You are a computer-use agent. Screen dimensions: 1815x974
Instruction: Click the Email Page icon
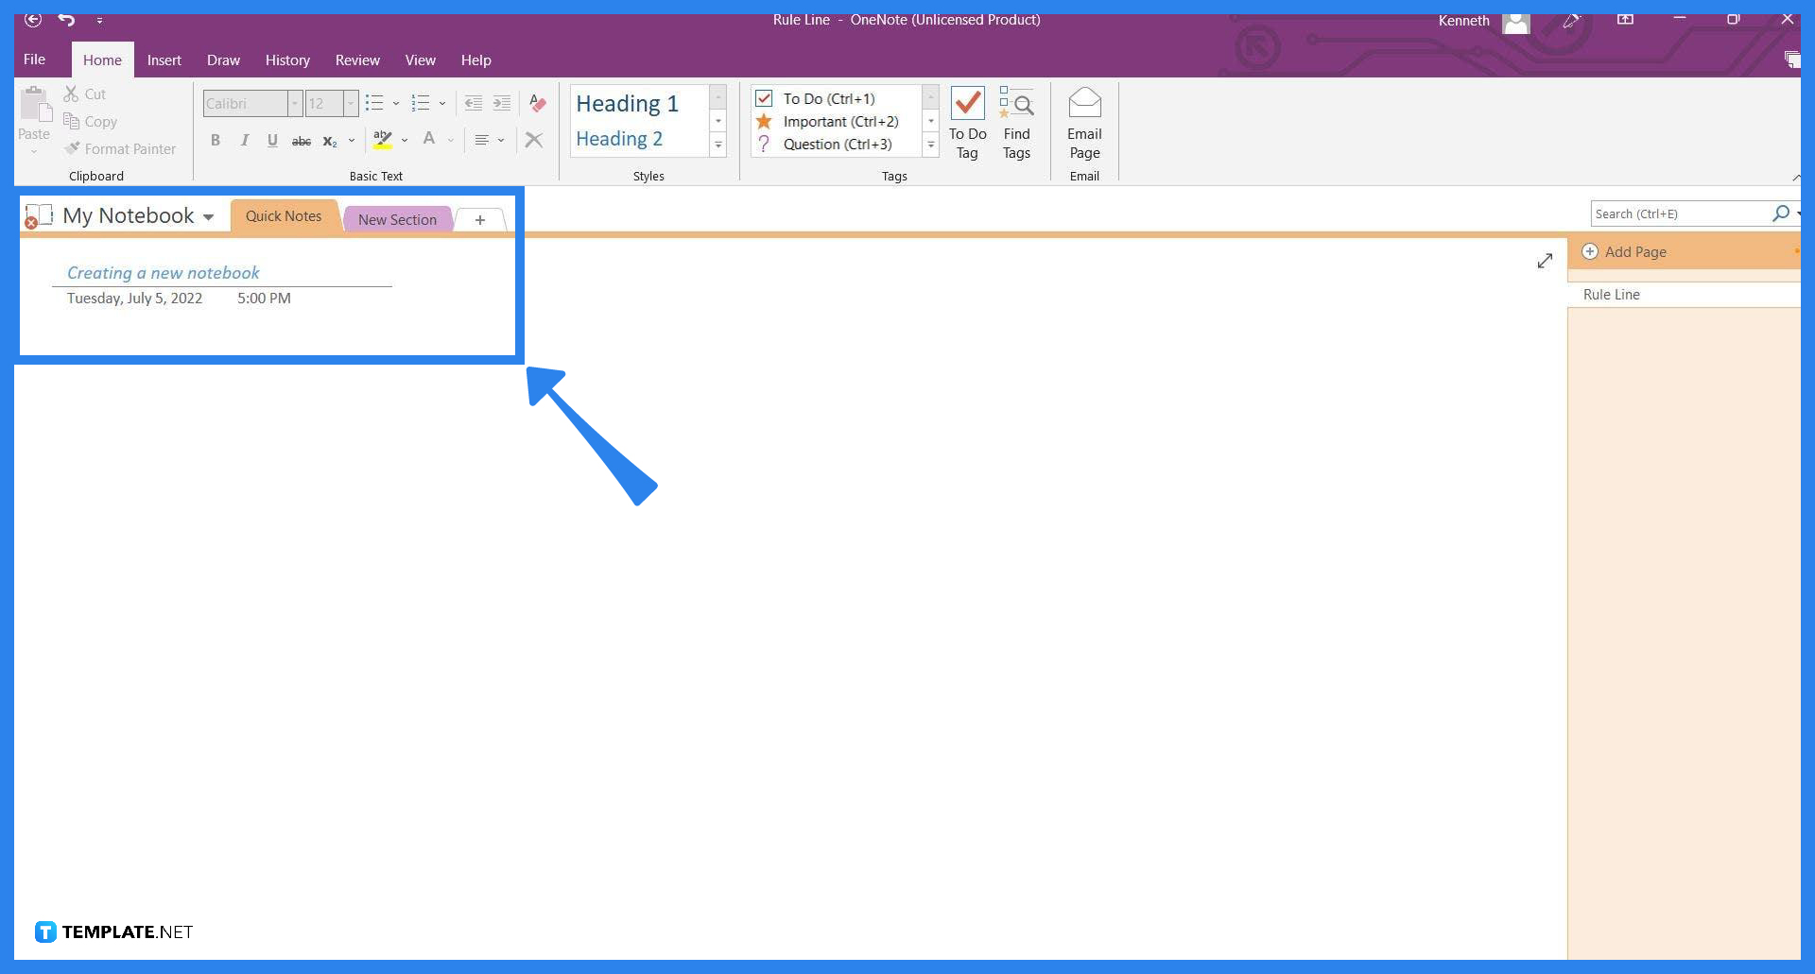click(x=1083, y=123)
